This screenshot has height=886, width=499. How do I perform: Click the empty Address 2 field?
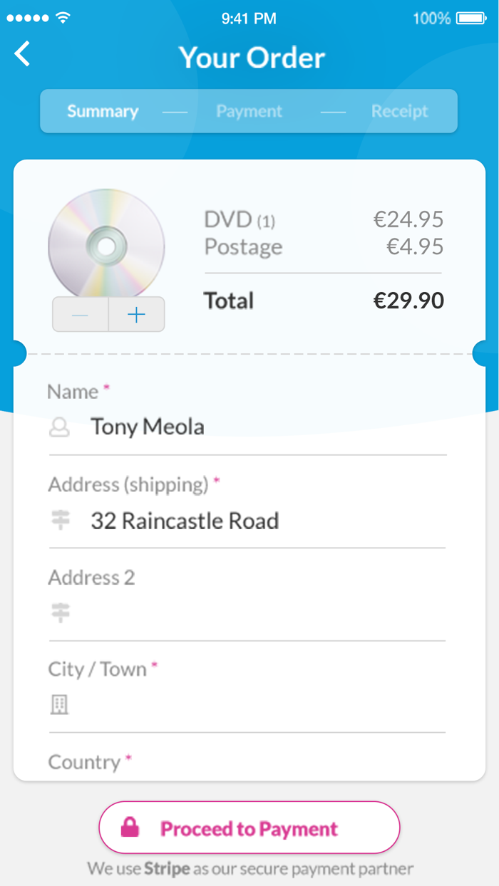click(214, 612)
